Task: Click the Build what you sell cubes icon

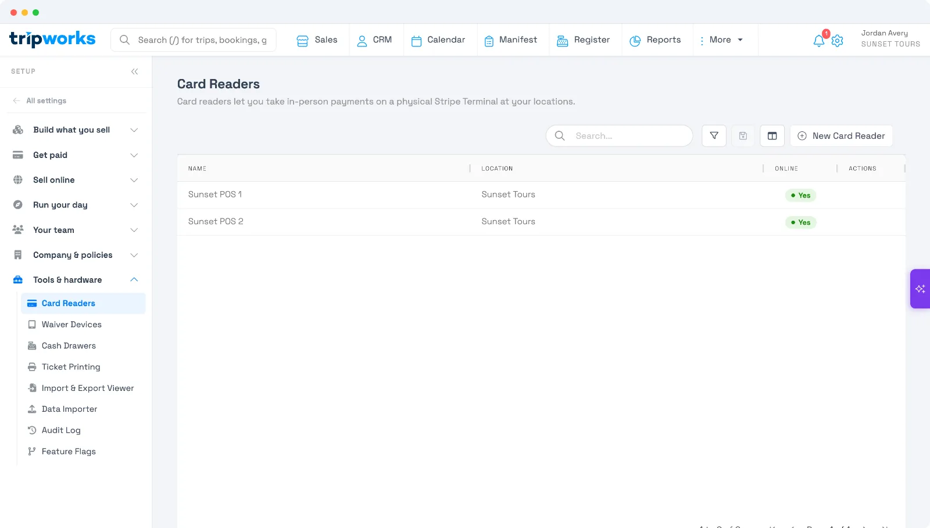Action: pyautogui.click(x=18, y=130)
